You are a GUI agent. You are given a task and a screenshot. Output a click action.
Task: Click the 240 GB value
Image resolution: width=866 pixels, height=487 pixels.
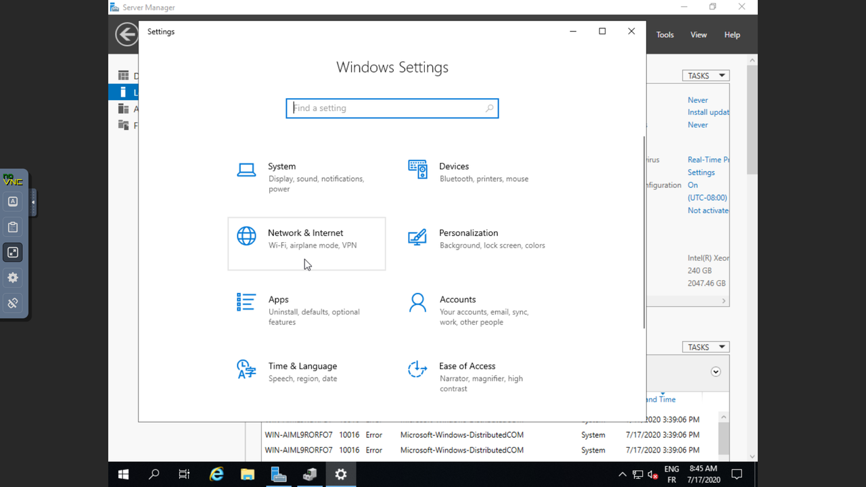(x=699, y=271)
